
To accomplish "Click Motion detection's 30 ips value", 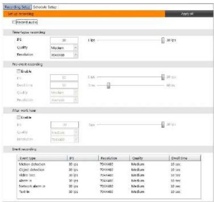I will 73,164.
